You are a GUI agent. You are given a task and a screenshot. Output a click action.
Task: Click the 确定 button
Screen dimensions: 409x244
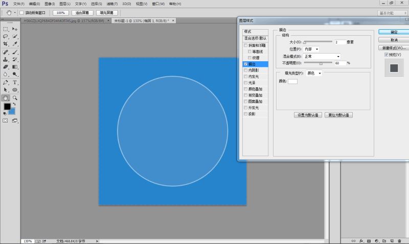pyautogui.click(x=394, y=32)
